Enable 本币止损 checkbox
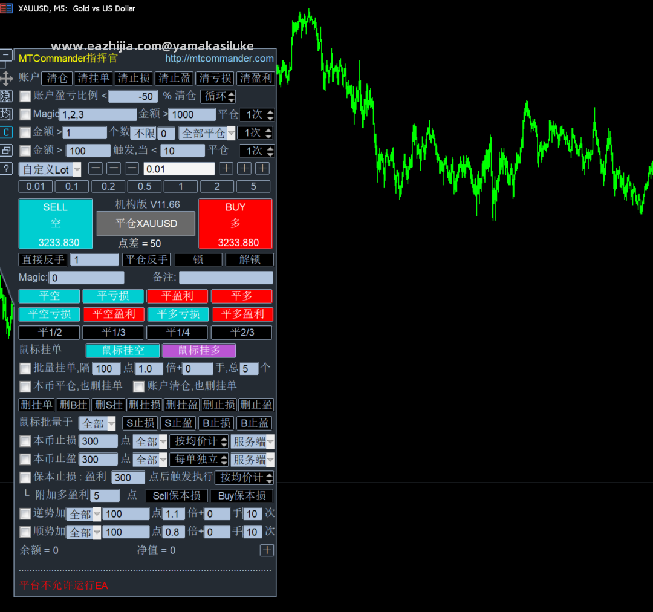653x612 pixels. 25,441
